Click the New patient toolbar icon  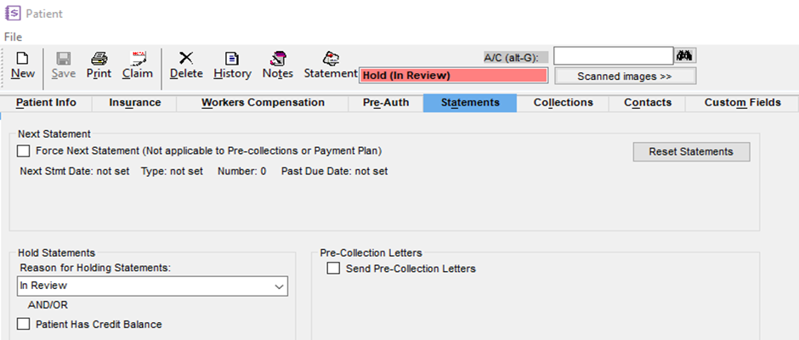tap(22, 58)
